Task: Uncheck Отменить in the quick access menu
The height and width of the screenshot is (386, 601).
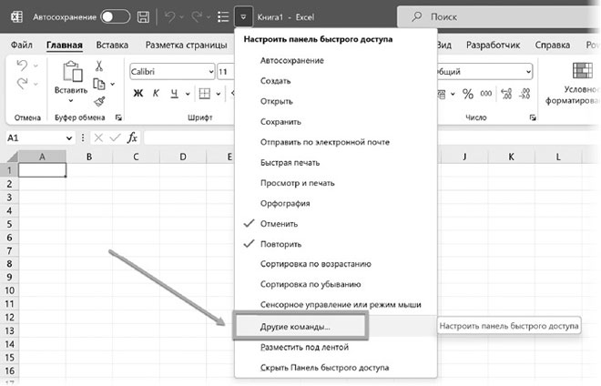Action: tap(278, 224)
